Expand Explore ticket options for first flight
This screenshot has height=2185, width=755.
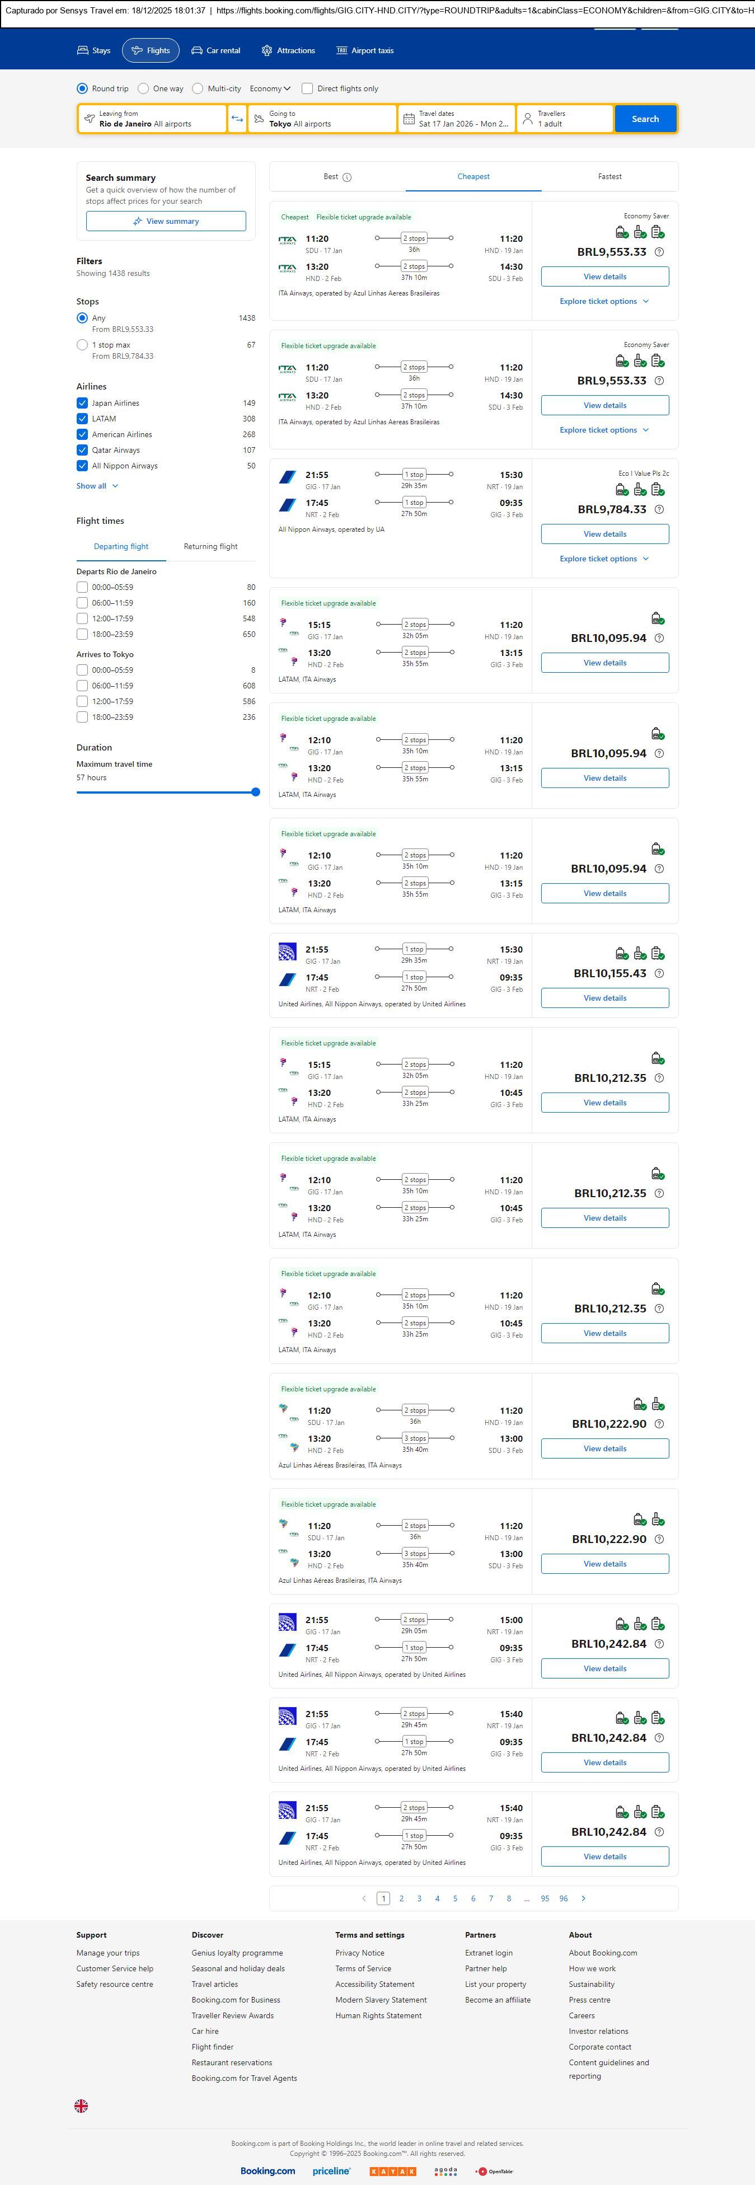tap(604, 301)
